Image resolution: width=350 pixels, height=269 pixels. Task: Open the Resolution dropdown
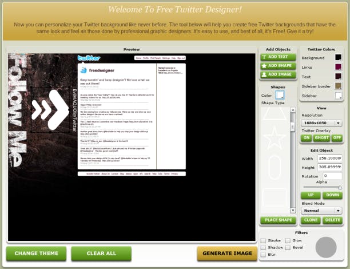pyautogui.click(x=321, y=123)
